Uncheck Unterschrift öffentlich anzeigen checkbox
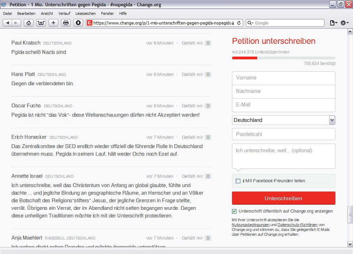 [234, 211]
